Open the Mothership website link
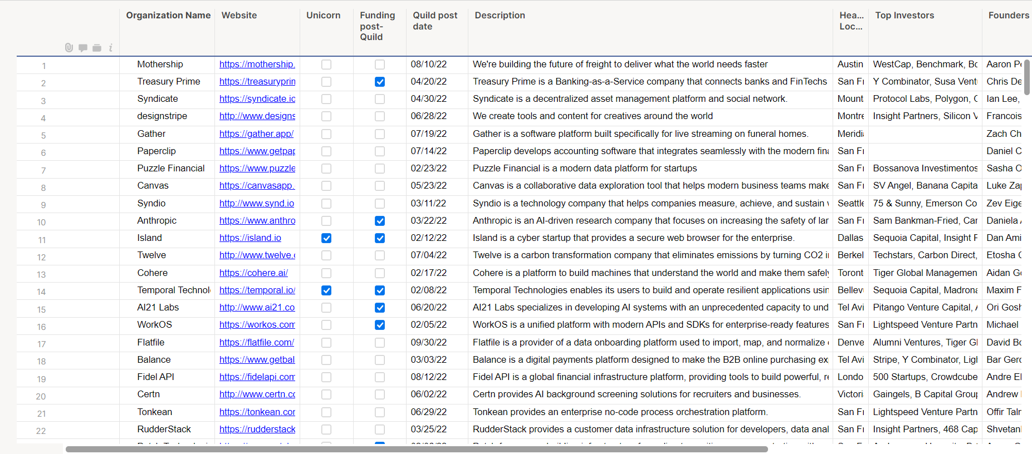This screenshot has width=1032, height=454. coord(257,65)
